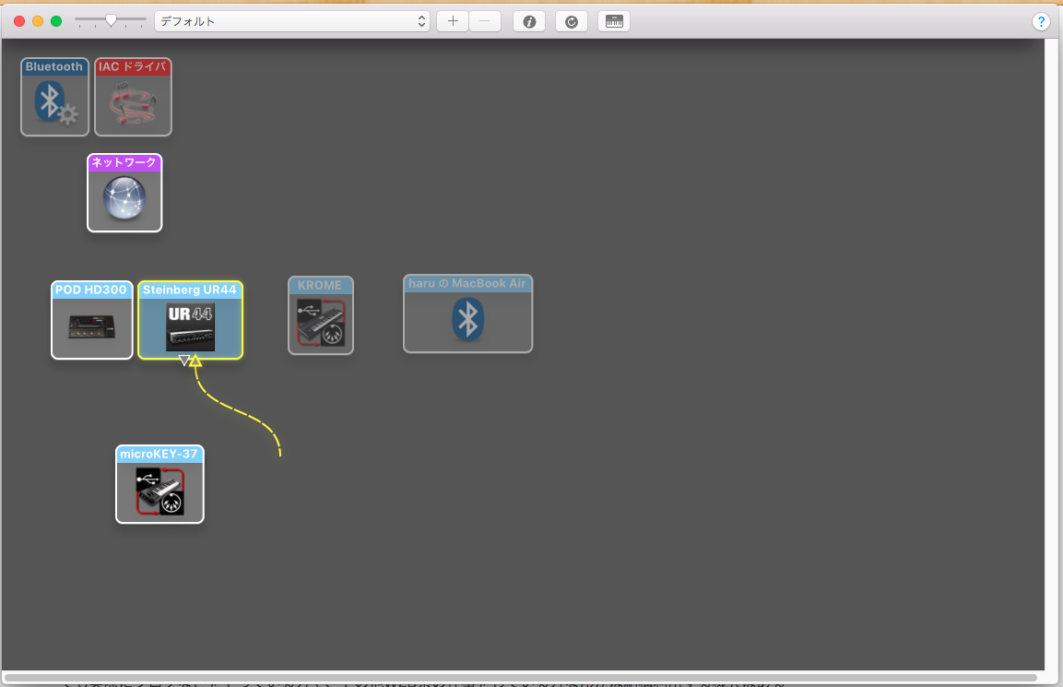Select the ネットワーク device icon

tap(124, 193)
